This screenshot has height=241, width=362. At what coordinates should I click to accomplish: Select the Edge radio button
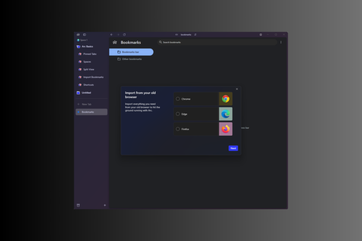click(x=178, y=114)
